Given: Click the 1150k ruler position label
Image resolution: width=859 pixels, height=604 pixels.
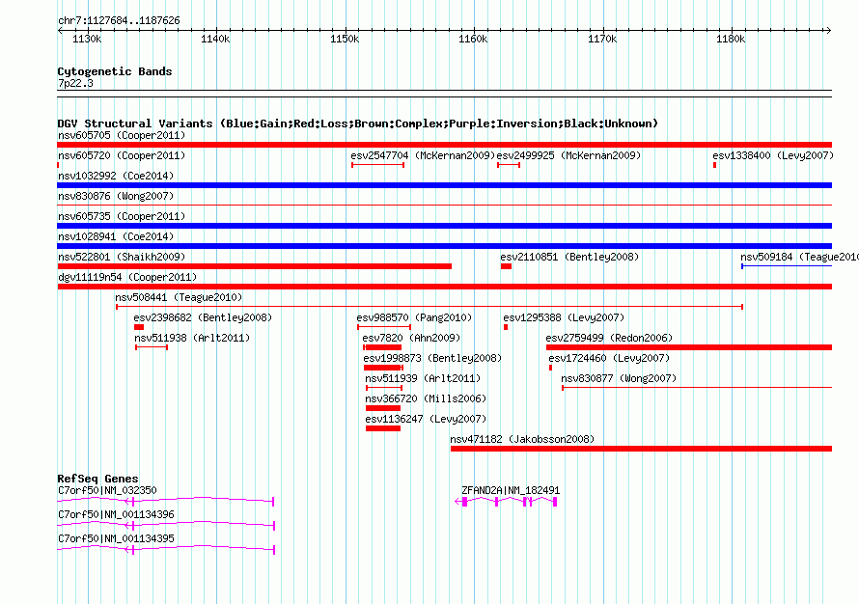Looking at the screenshot, I should (345, 39).
